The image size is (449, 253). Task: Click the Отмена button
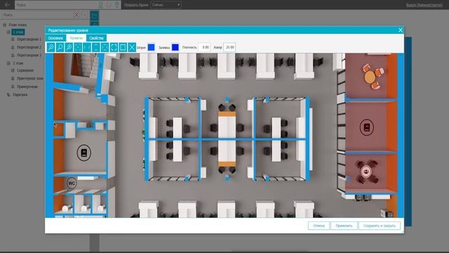(x=319, y=226)
